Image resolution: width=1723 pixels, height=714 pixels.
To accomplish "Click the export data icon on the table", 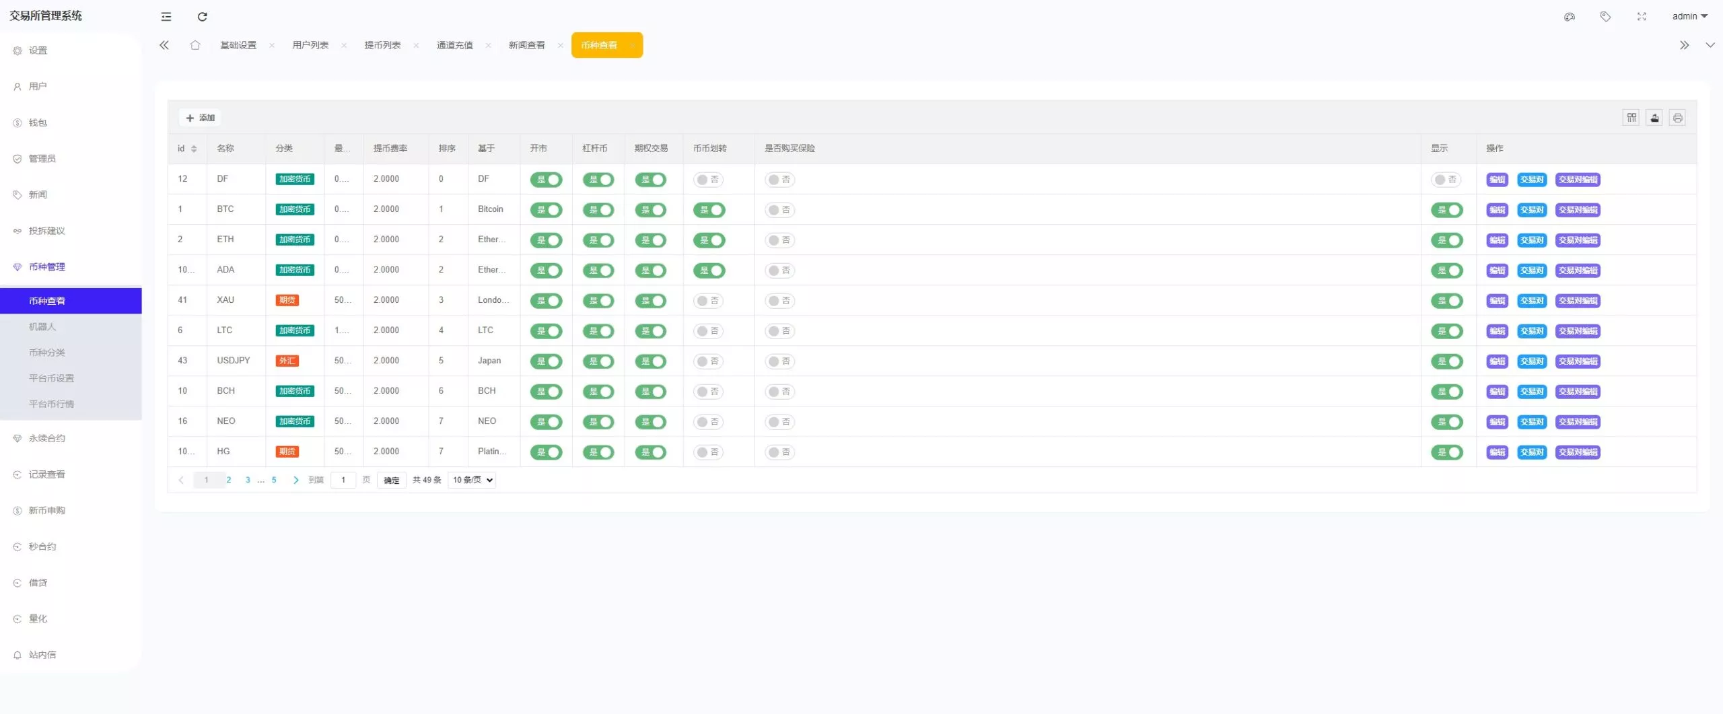I will [1655, 117].
